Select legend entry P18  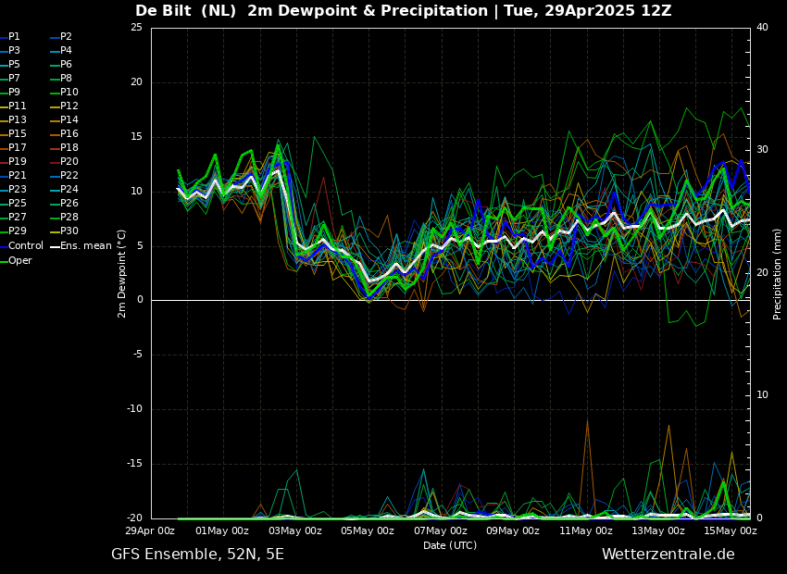pos(65,147)
